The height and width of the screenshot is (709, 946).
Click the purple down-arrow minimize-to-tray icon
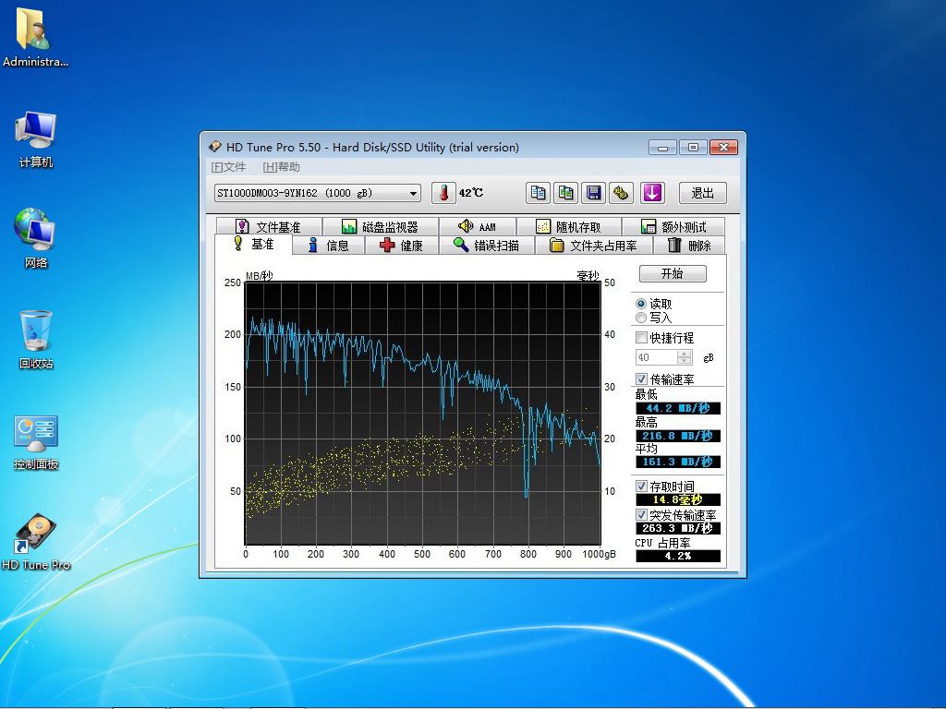(x=652, y=193)
